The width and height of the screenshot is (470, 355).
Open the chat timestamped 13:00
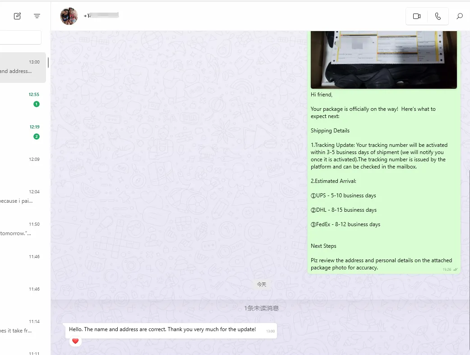coord(23,67)
